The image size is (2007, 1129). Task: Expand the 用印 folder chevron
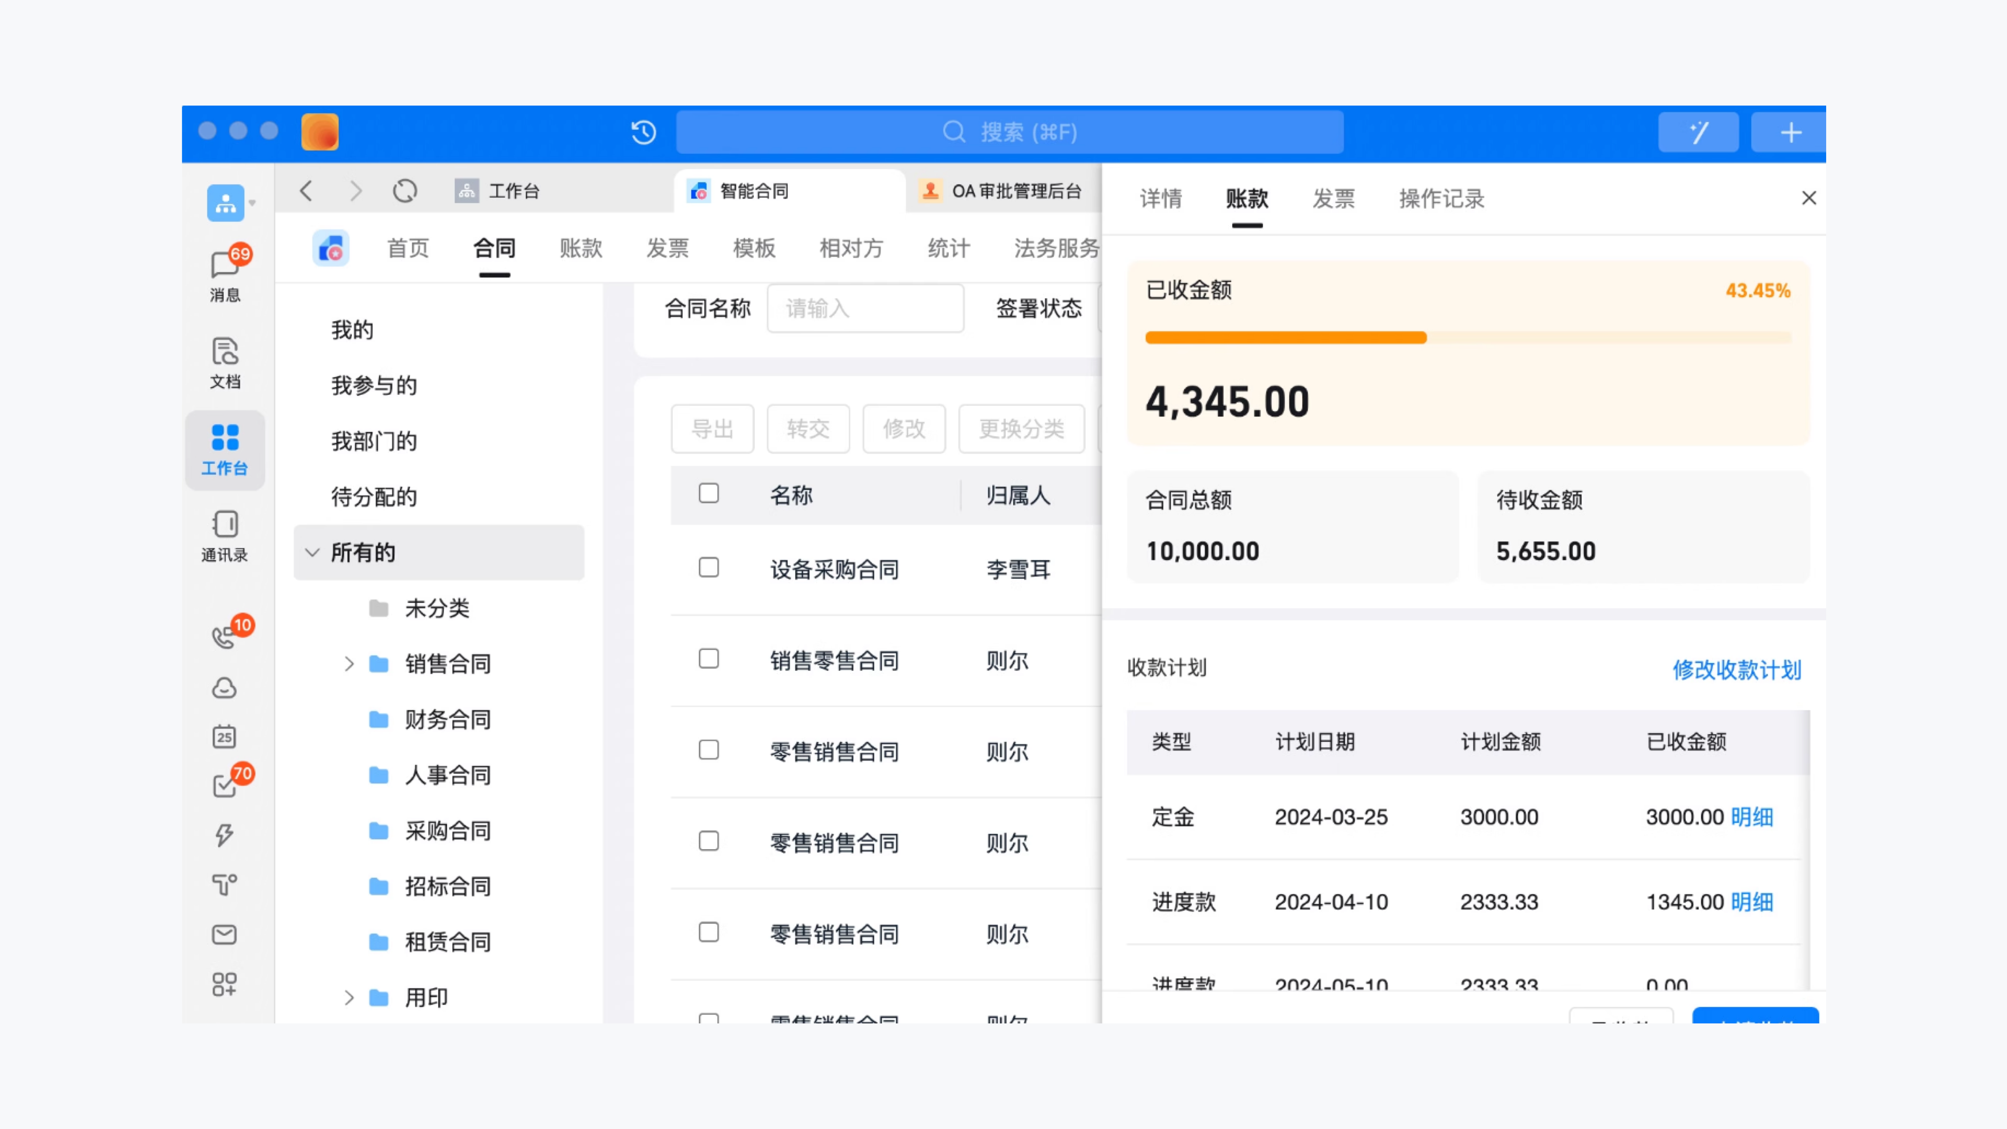(349, 997)
